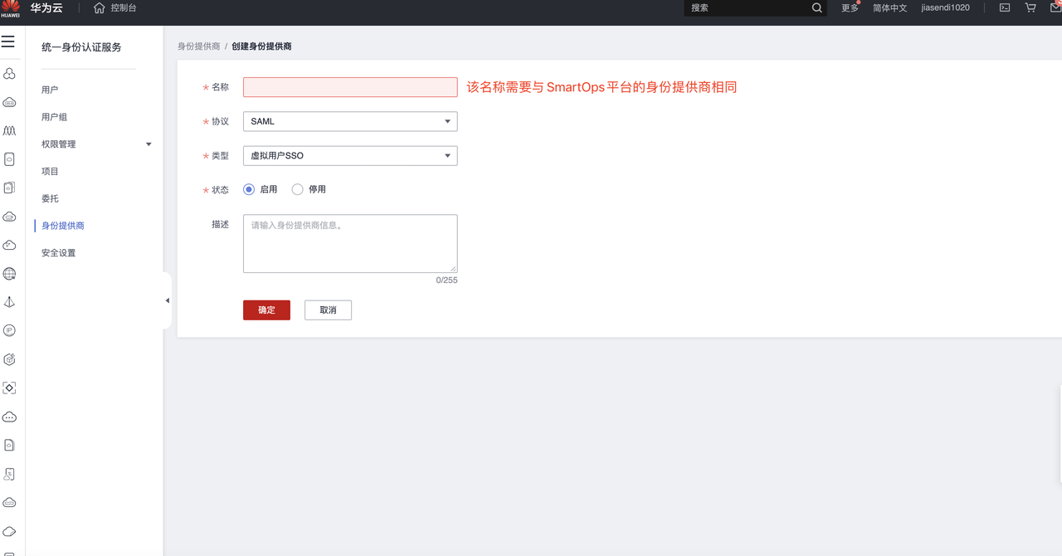
Task: Click the sailboat-shaped sidebar icon
Action: tap(9, 302)
